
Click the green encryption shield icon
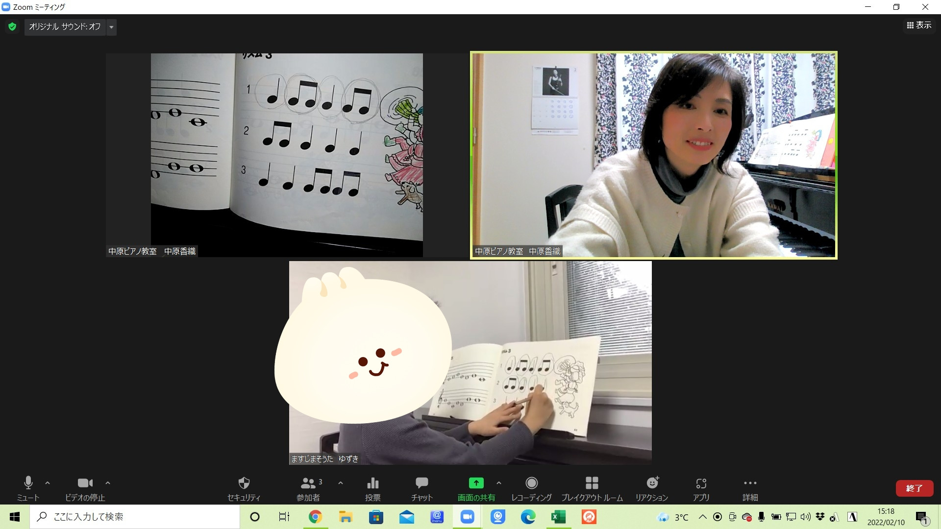click(12, 26)
